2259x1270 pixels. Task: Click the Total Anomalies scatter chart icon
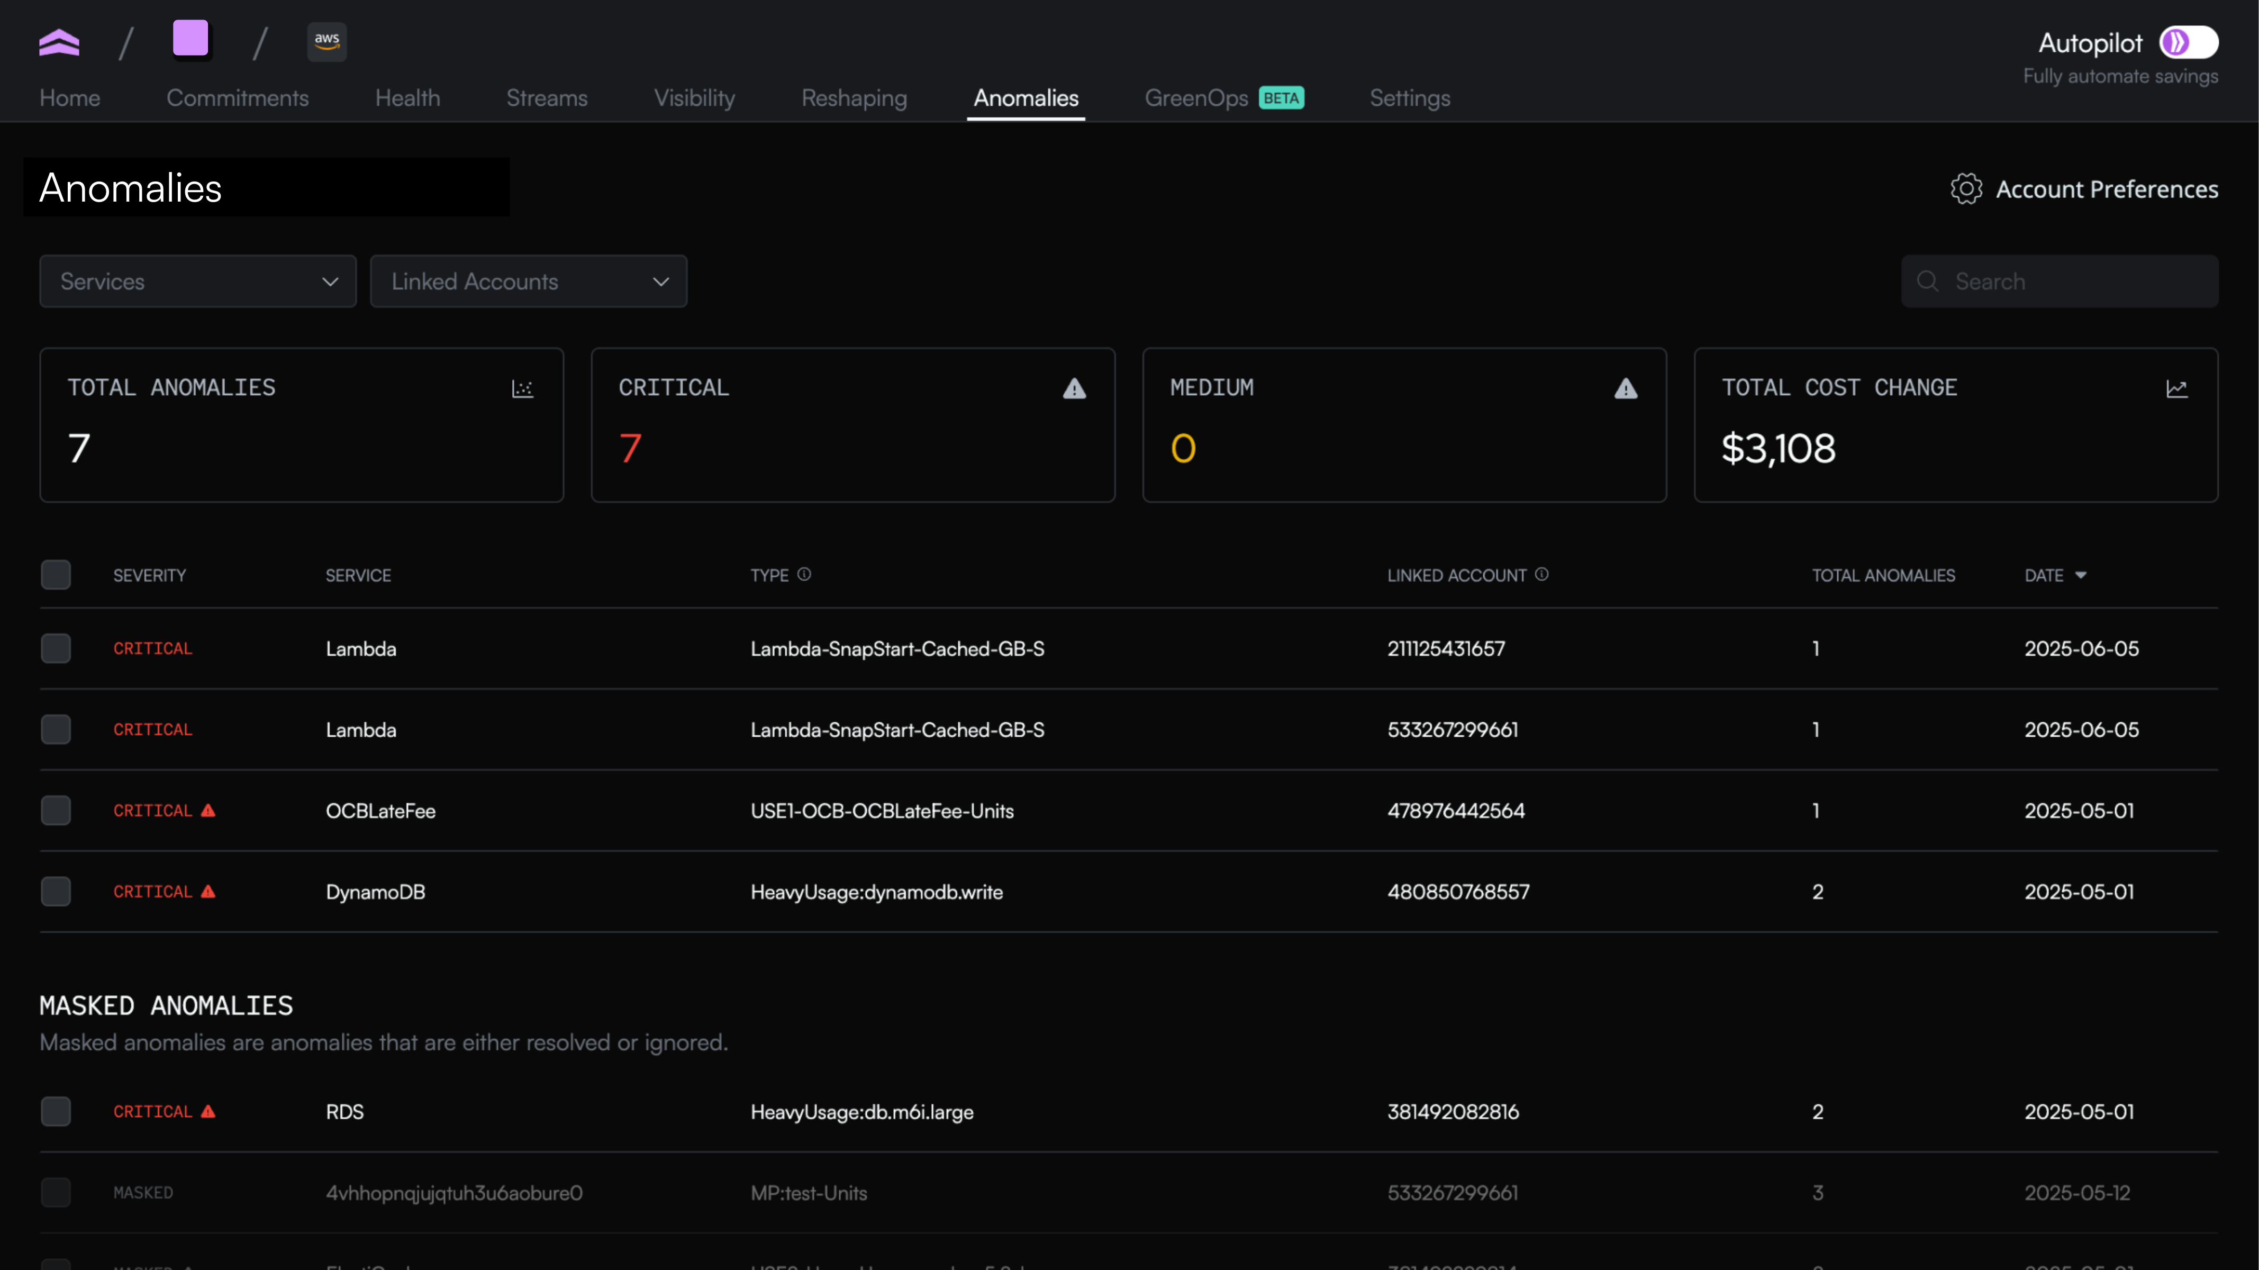click(x=522, y=388)
